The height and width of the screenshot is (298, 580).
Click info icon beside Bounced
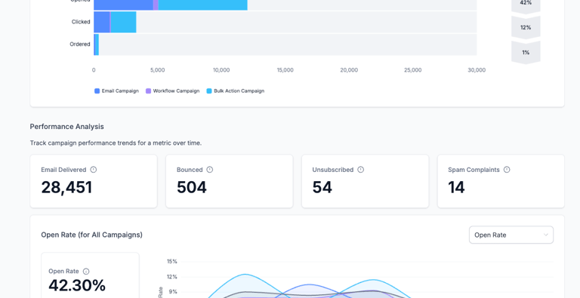pos(210,170)
